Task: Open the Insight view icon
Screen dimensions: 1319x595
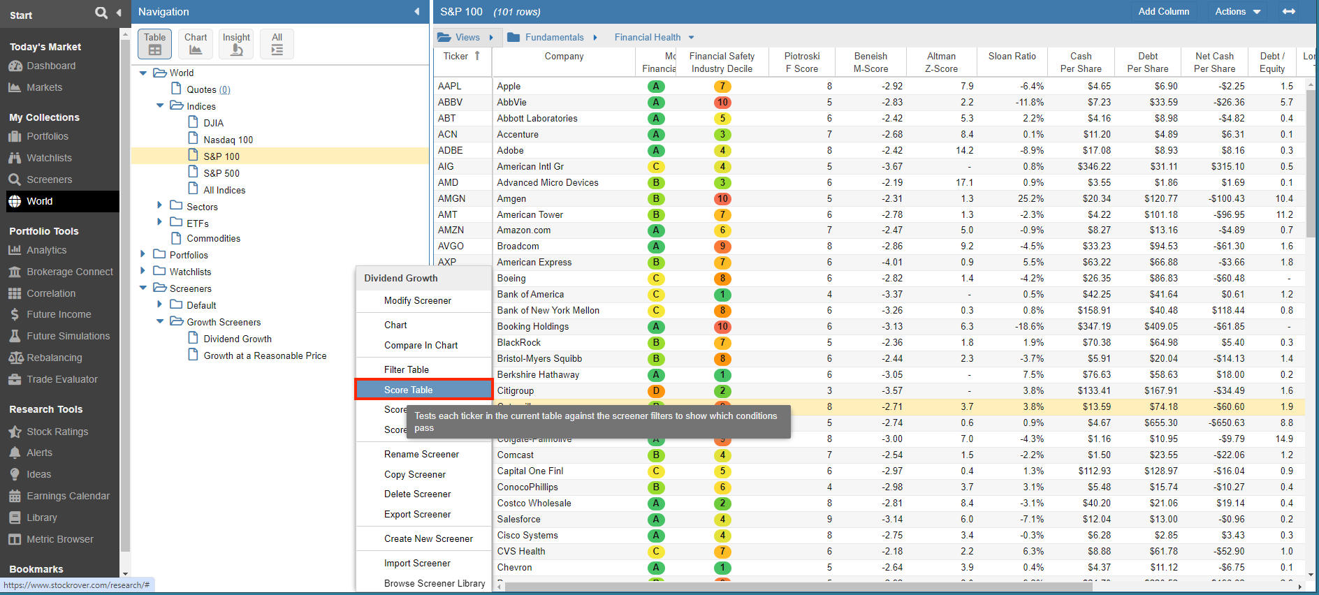Action: 236,44
